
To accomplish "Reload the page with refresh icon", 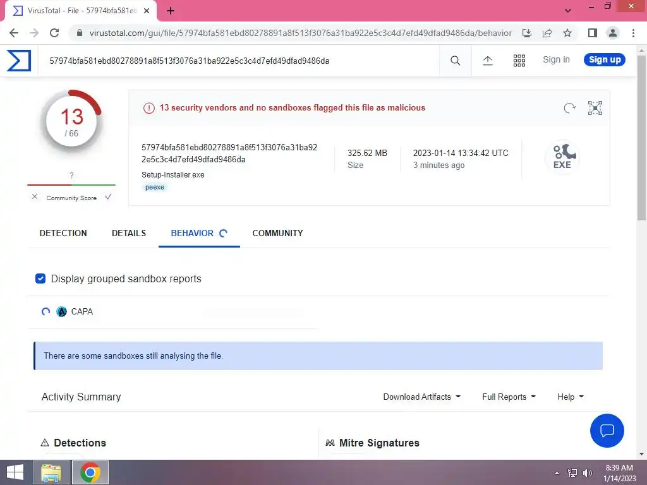I will 54,33.
